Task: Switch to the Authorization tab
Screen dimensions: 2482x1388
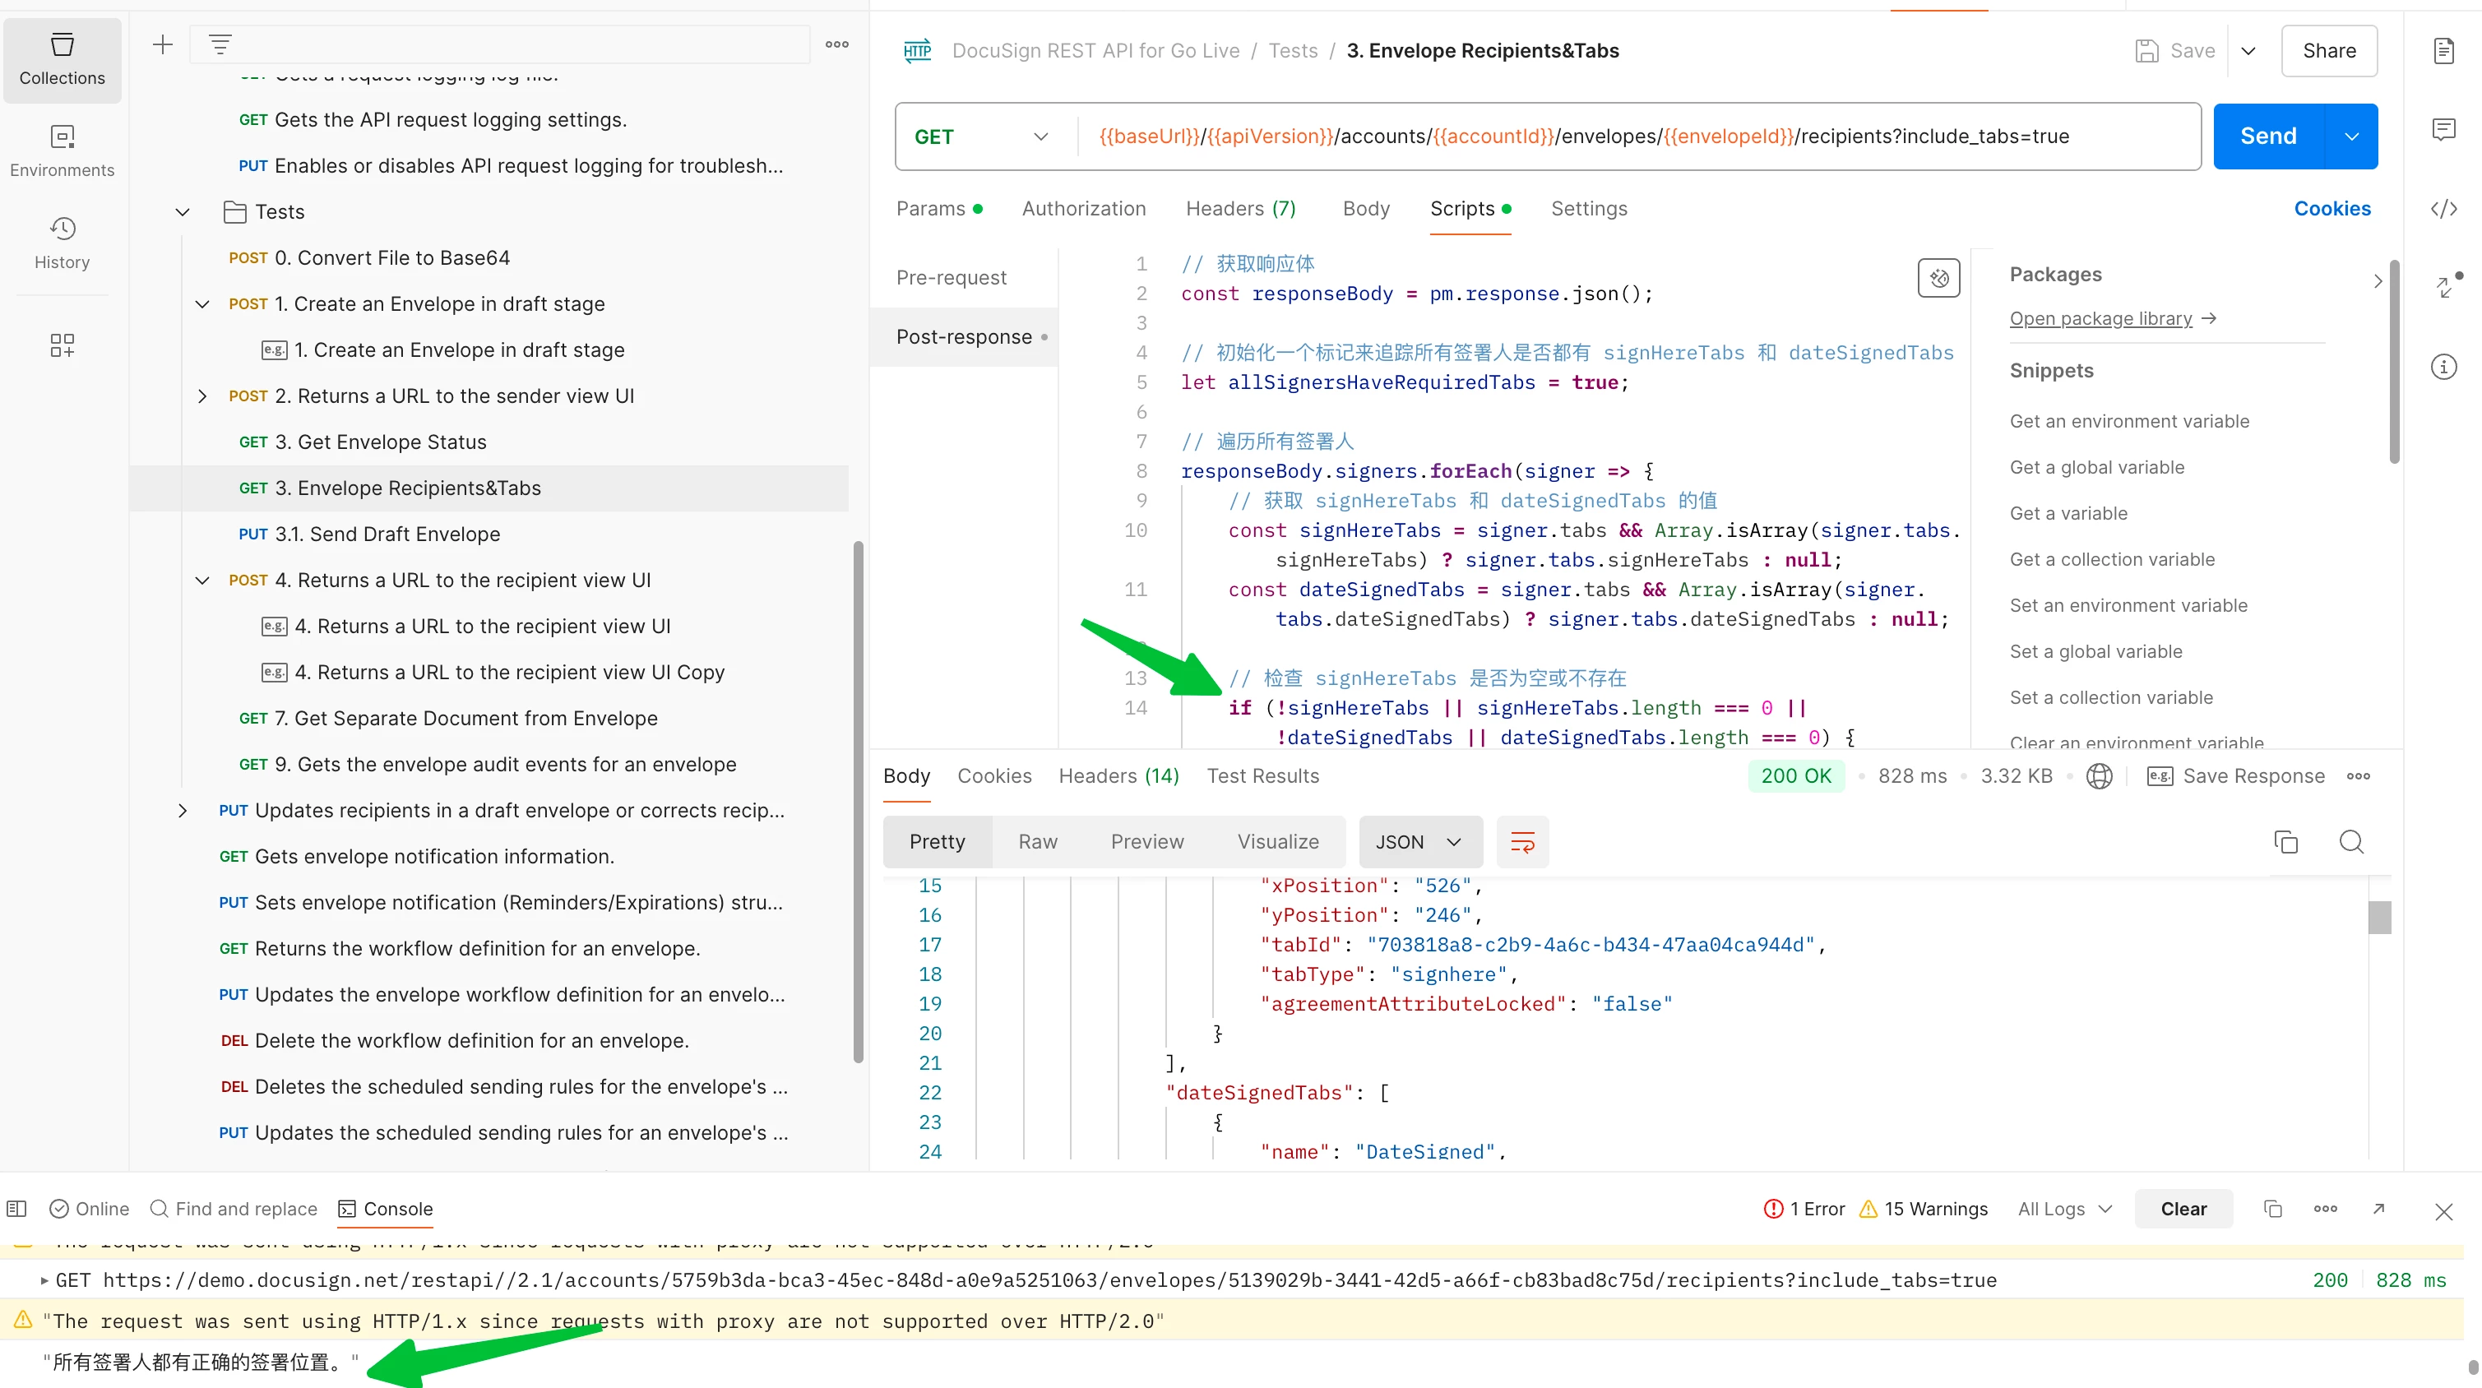Action: click(x=1084, y=209)
